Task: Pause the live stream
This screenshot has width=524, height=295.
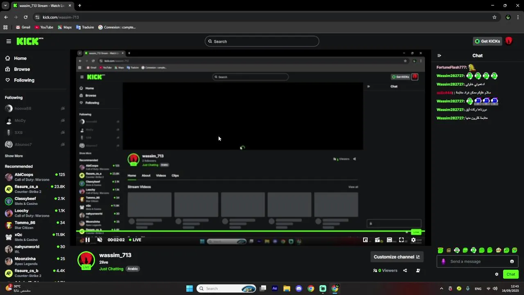Action: pos(87,240)
